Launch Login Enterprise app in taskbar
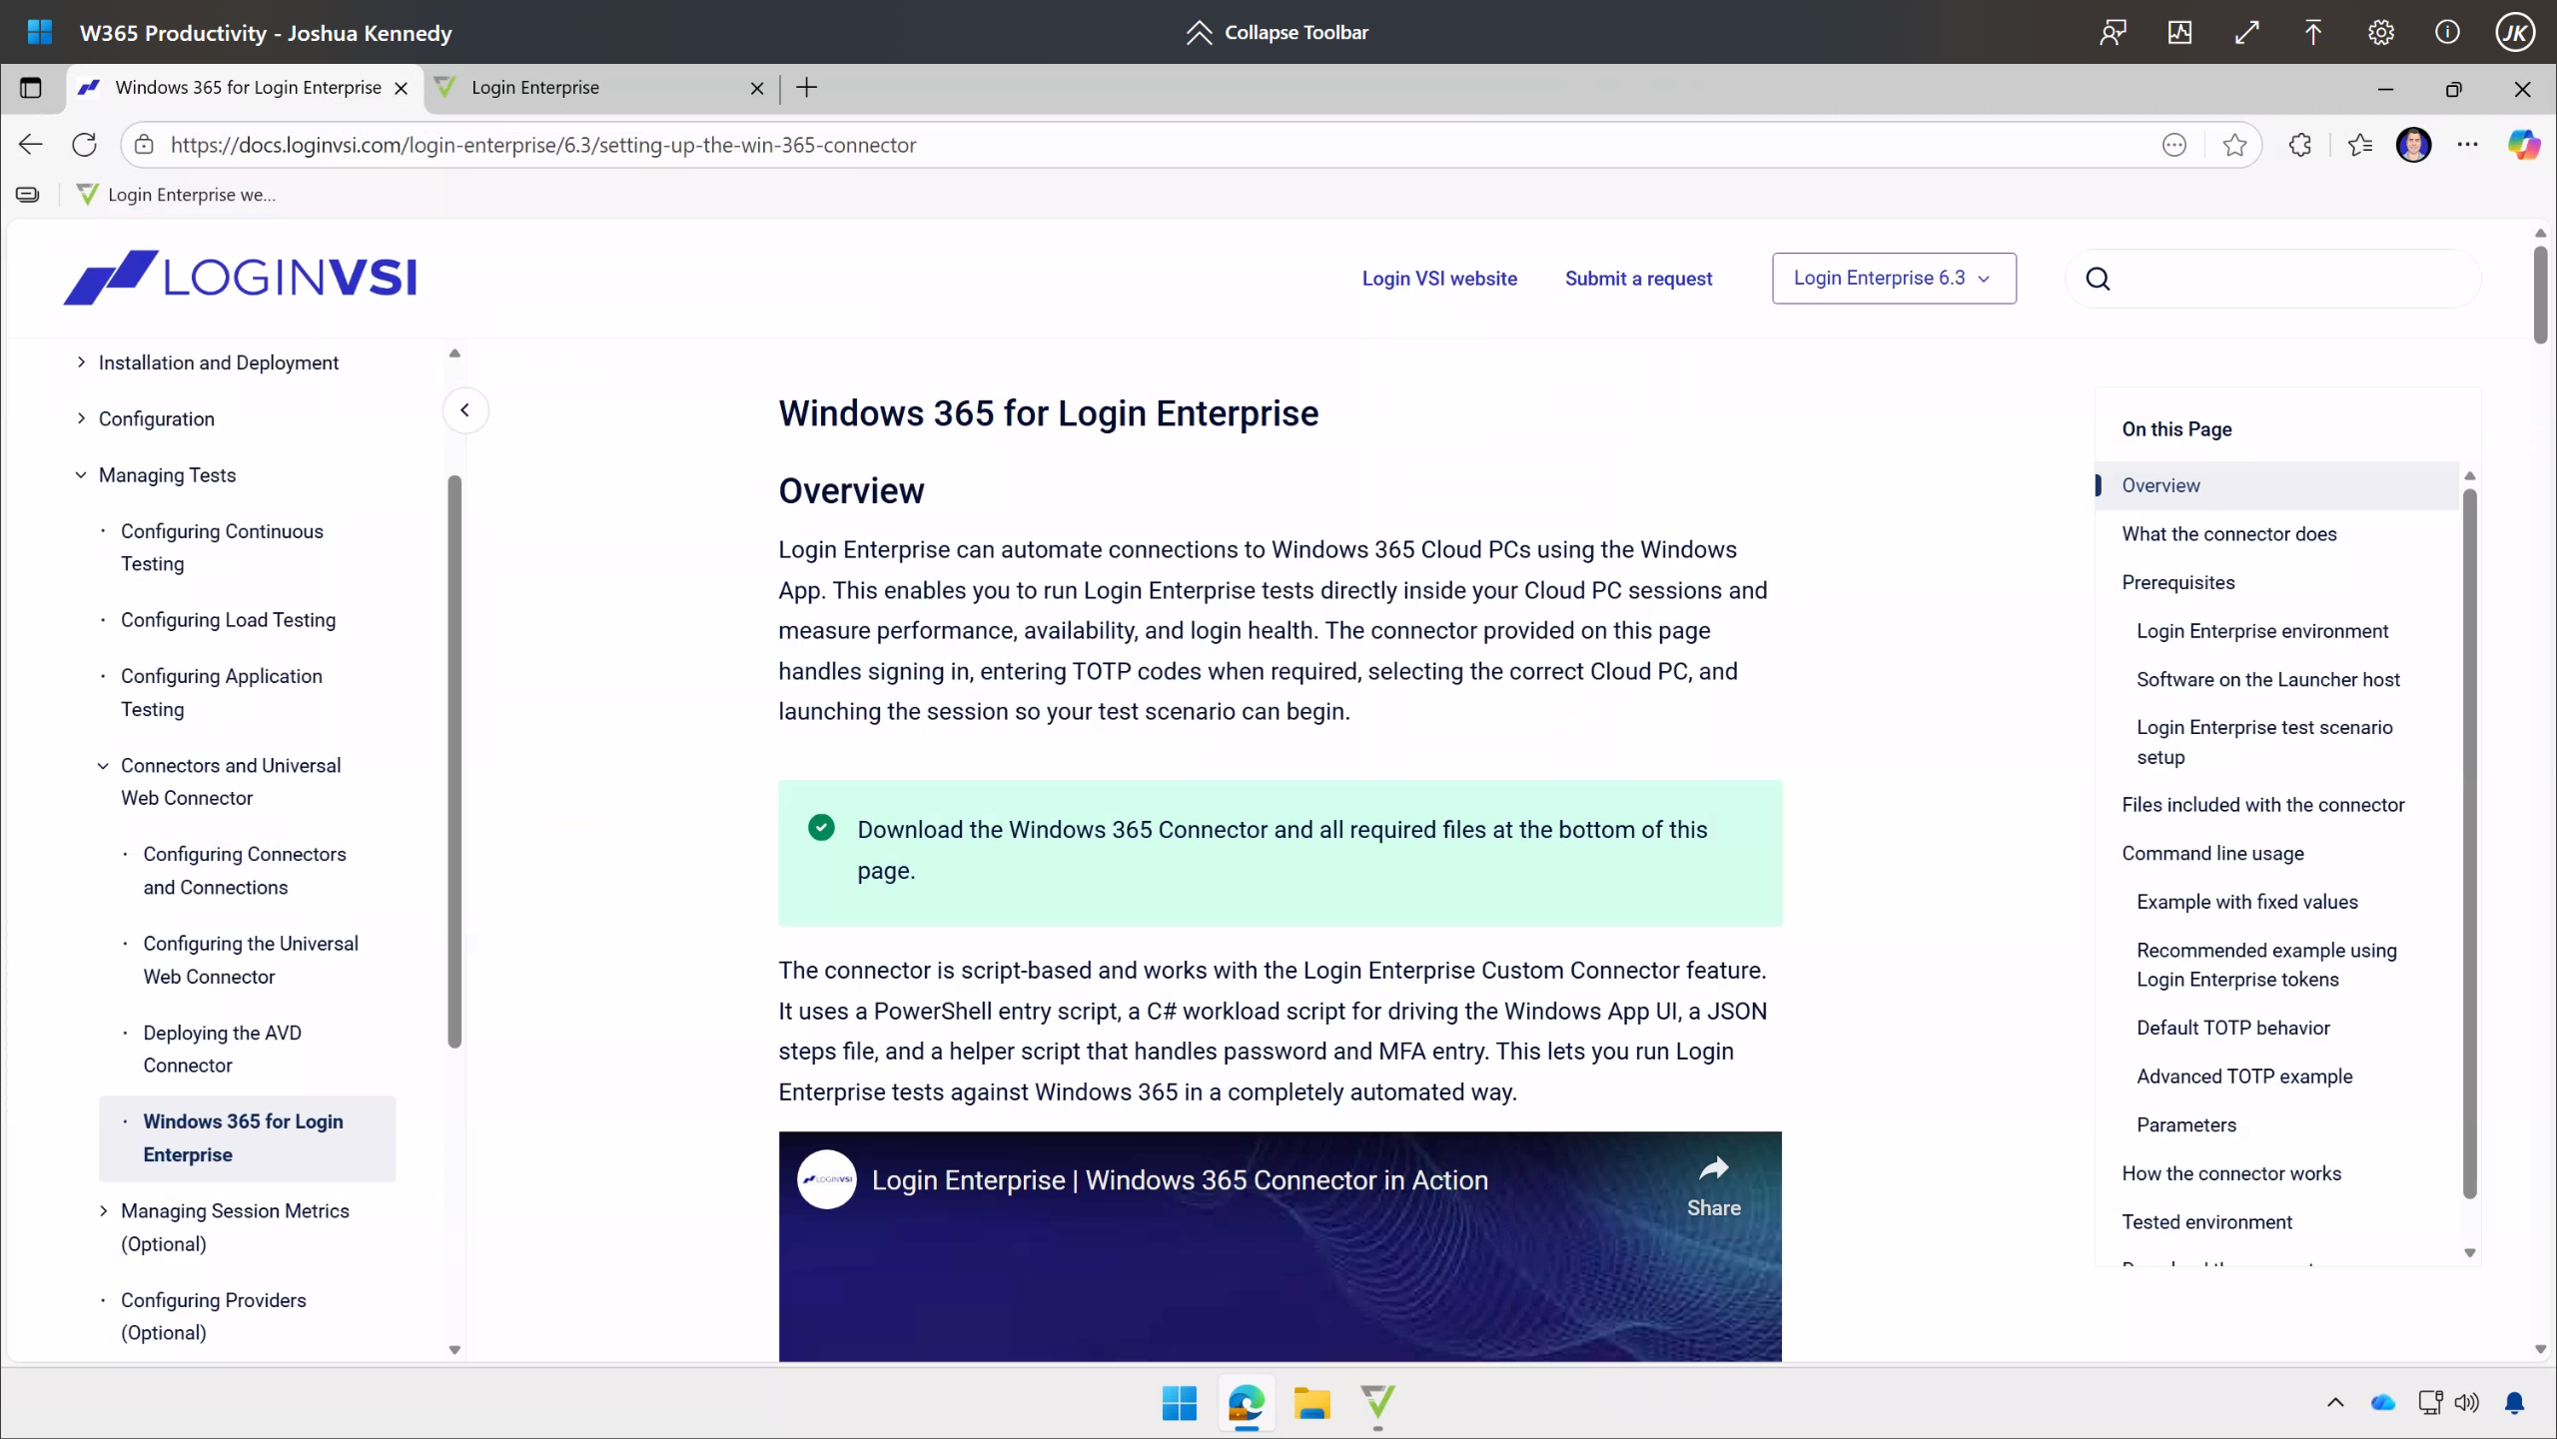 1377,1403
